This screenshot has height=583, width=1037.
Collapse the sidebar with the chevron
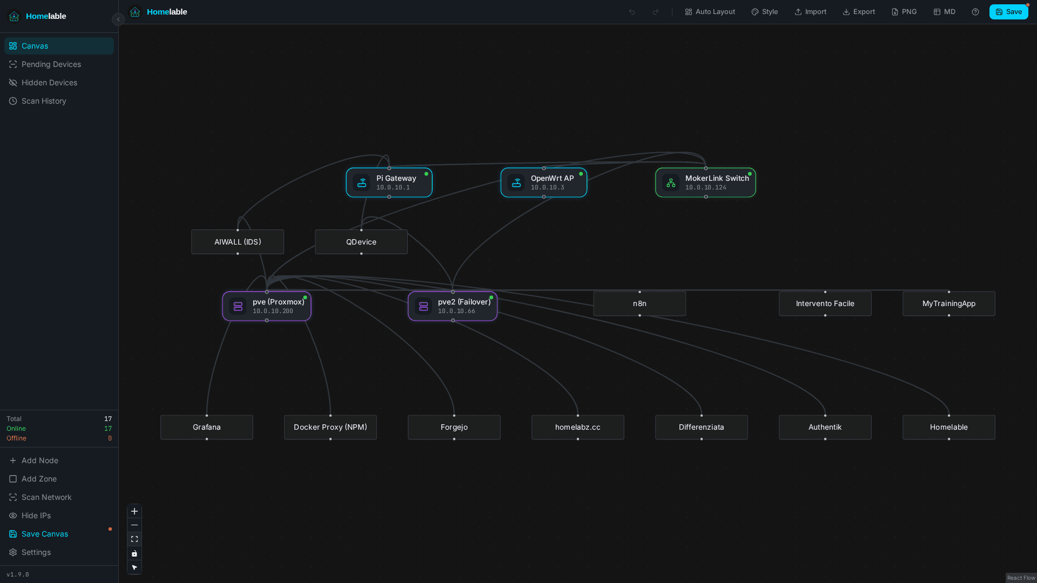coord(118,19)
